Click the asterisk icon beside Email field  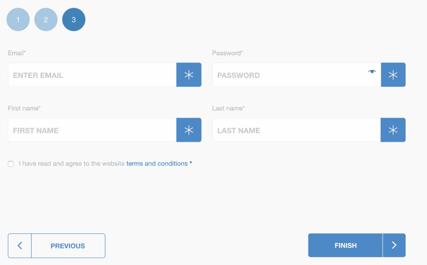[189, 75]
